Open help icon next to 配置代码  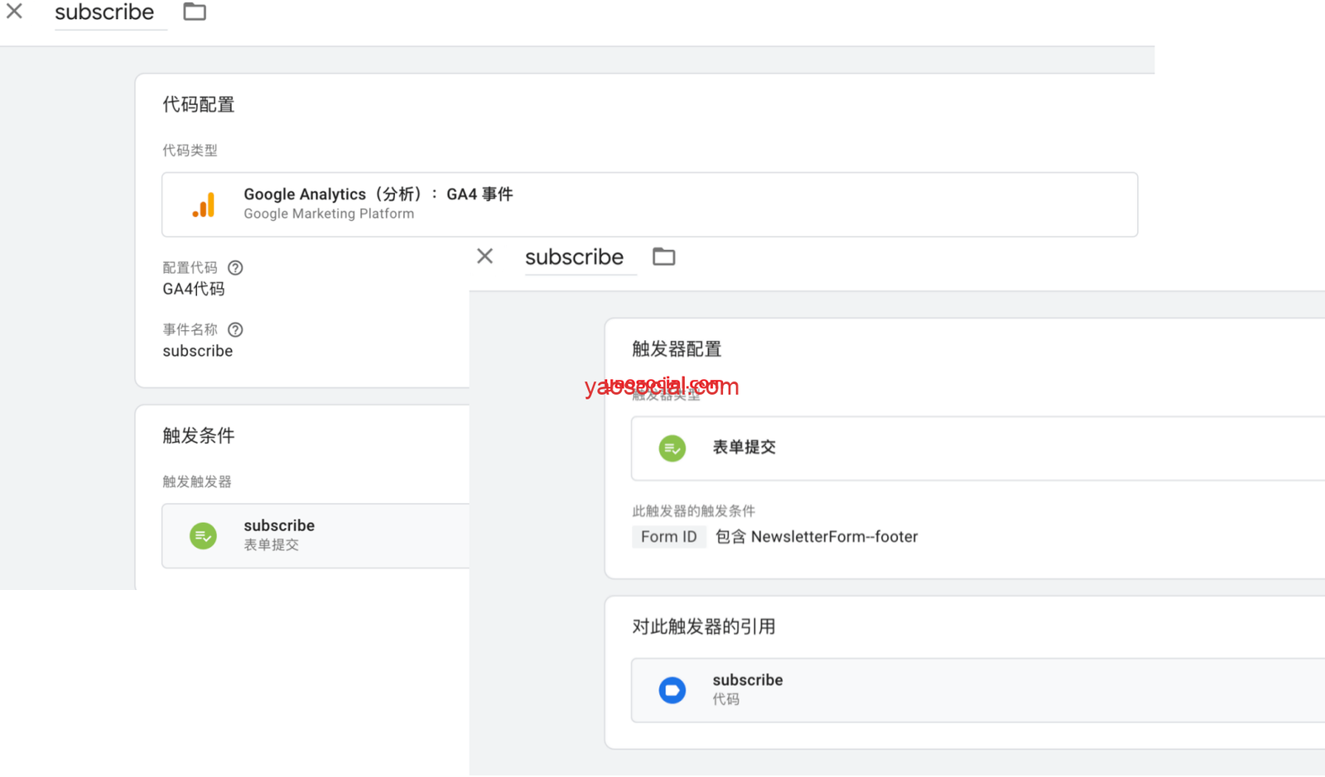pyautogui.click(x=235, y=268)
